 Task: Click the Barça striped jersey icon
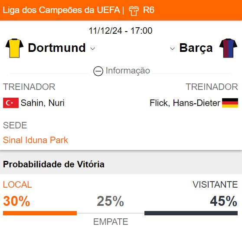(228, 48)
